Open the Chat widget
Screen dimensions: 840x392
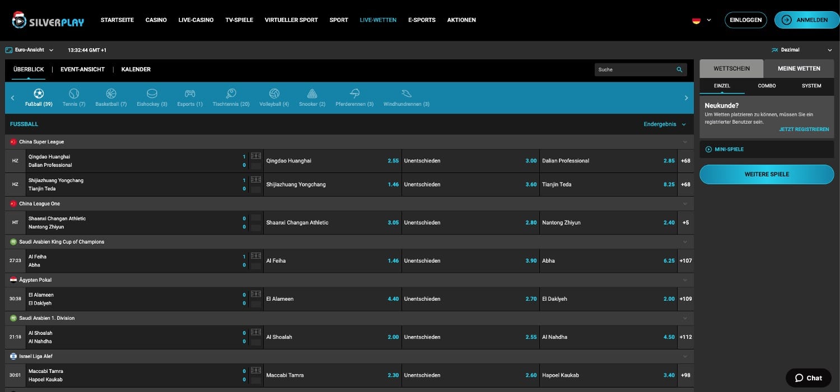click(x=808, y=377)
